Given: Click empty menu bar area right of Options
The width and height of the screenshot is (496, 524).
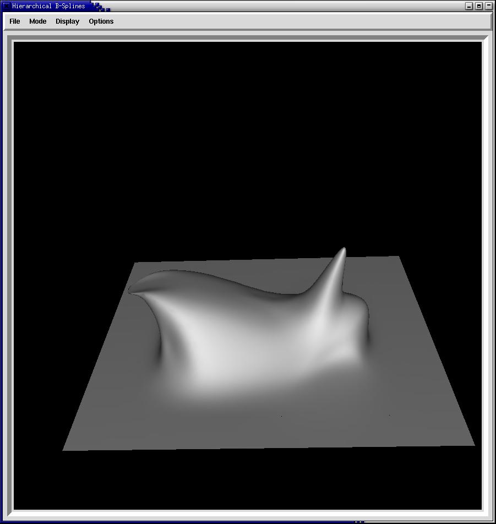Looking at the screenshot, I should click(x=303, y=21).
